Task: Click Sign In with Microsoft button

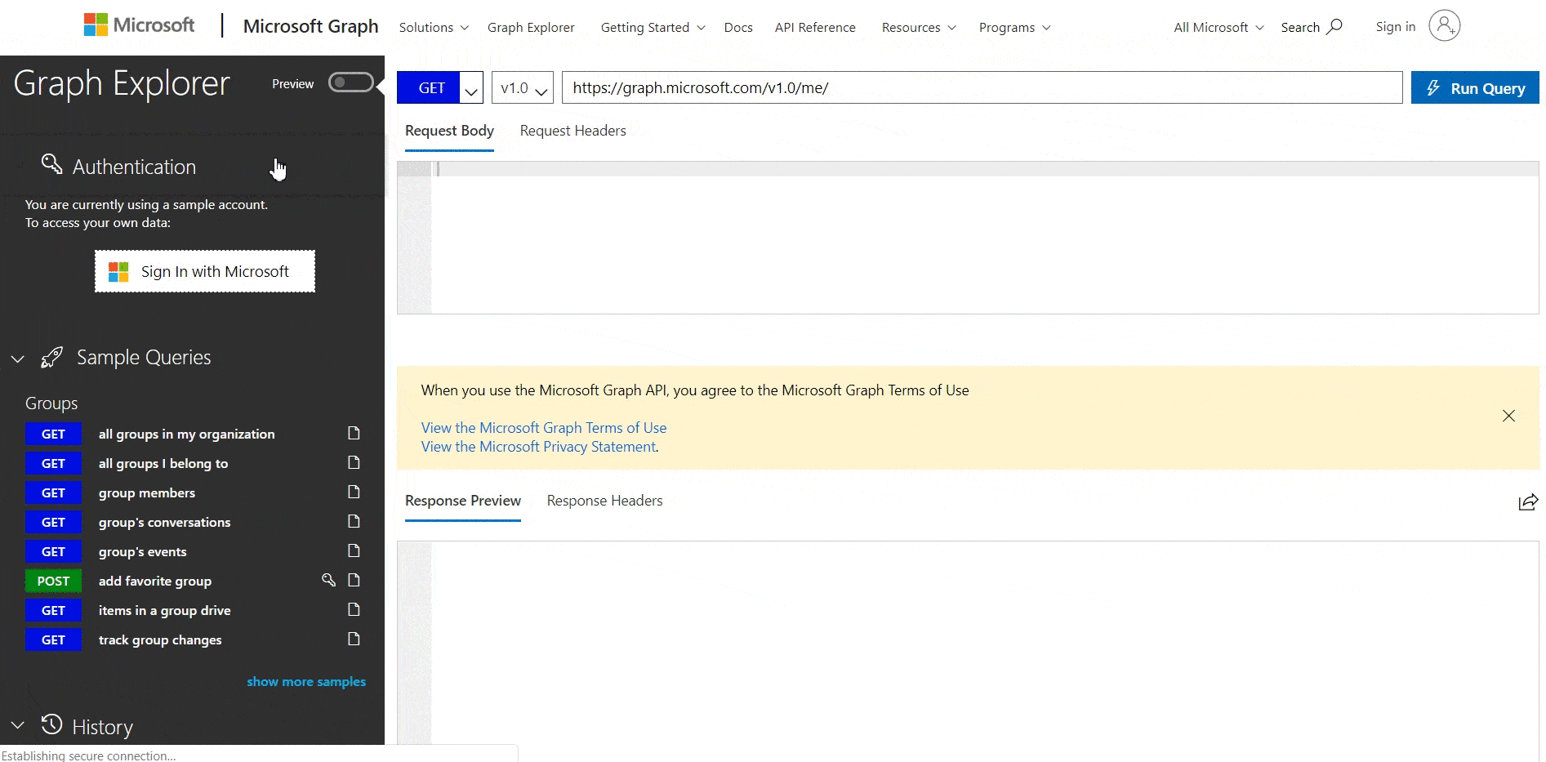Action: 205,271
